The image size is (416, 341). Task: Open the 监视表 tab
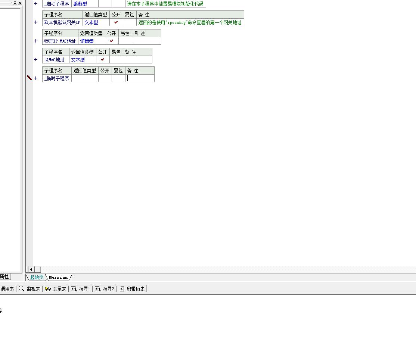(30, 289)
